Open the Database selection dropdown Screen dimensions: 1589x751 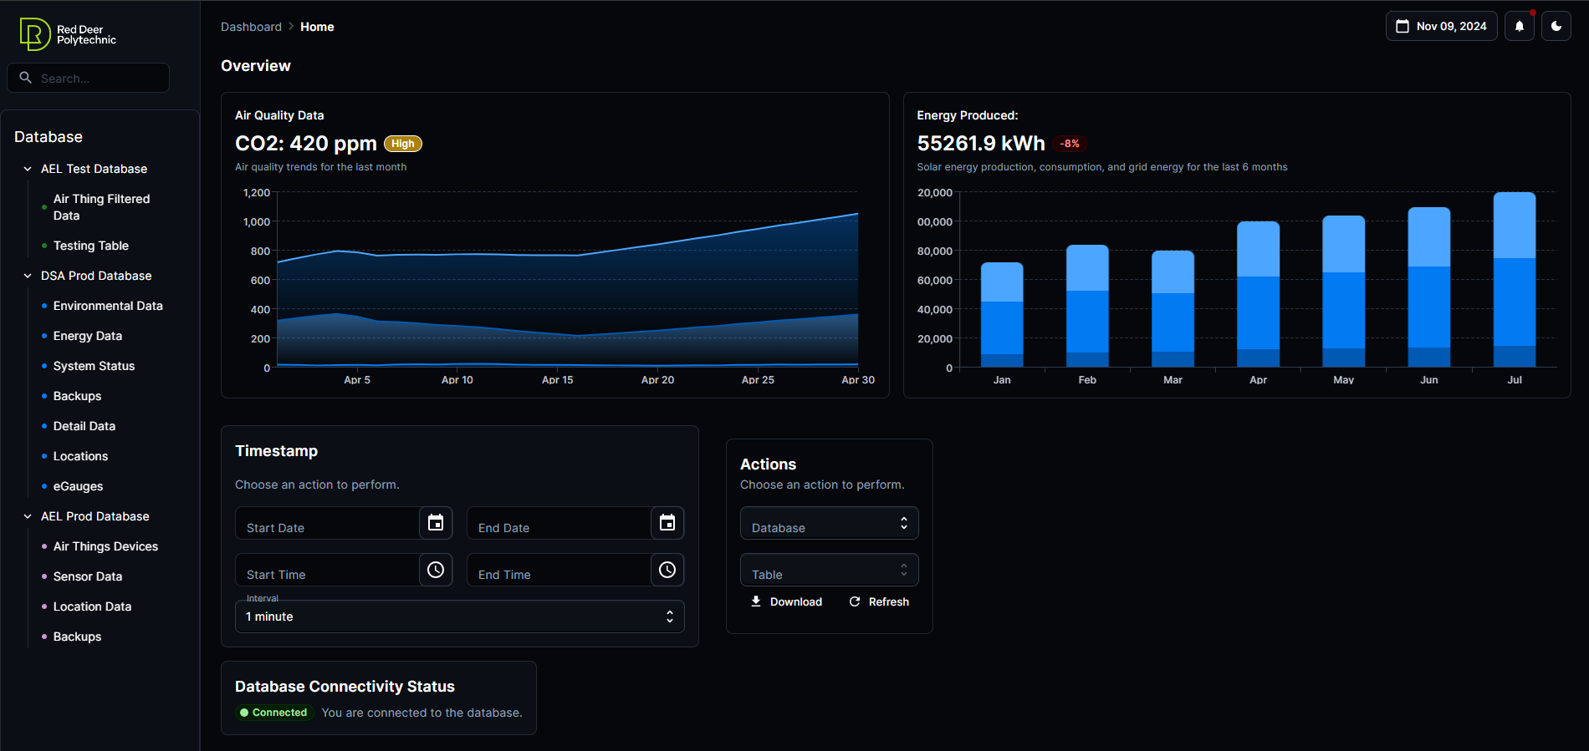pyautogui.click(x=830, y=523)
